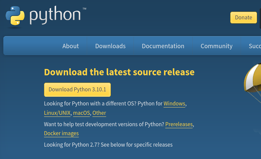
Task: Click 'Looking for Python 2.7?' text line
Action: pyautogui.click(x=108, y=145)
